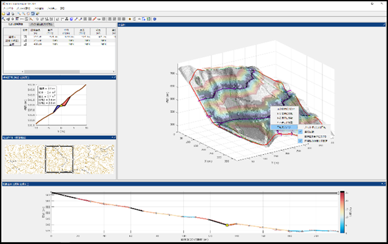
Task: Click the blue G icon in second toolbar
Action: click(72, 19)
